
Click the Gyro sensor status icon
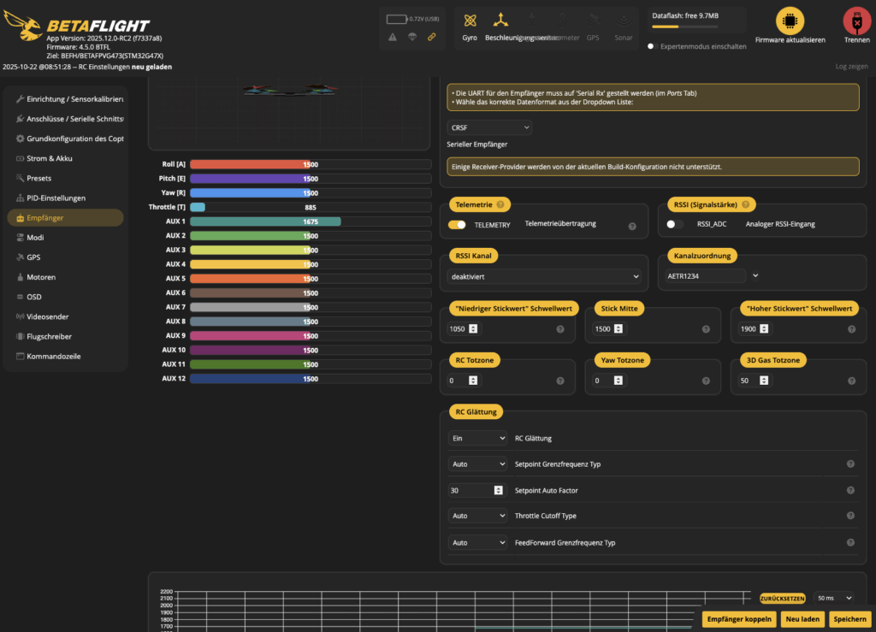click(x=470, y=21)
